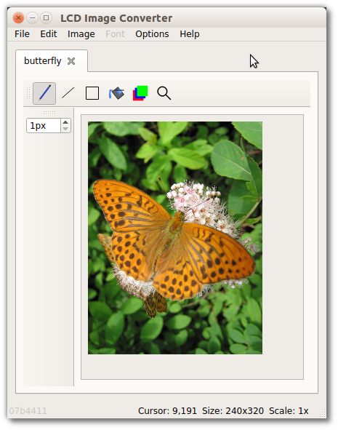Viewport: 338px width, 430px height.
Task: Select the Line tool
Action: (x=68, y=93)
